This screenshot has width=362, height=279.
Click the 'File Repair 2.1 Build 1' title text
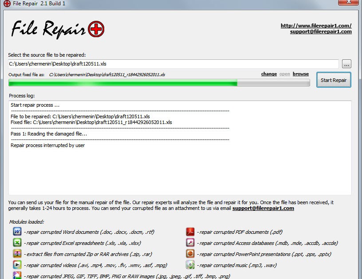(39, 4)
